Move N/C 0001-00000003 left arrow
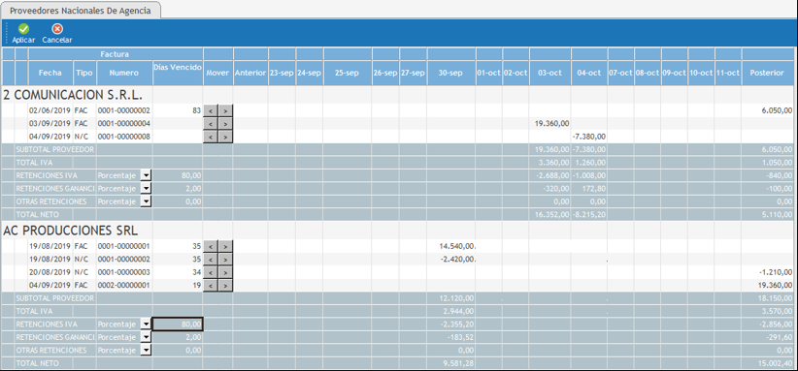 [x=211, y=272]
